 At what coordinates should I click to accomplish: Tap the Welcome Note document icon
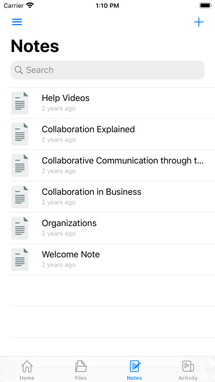(20, 260)
